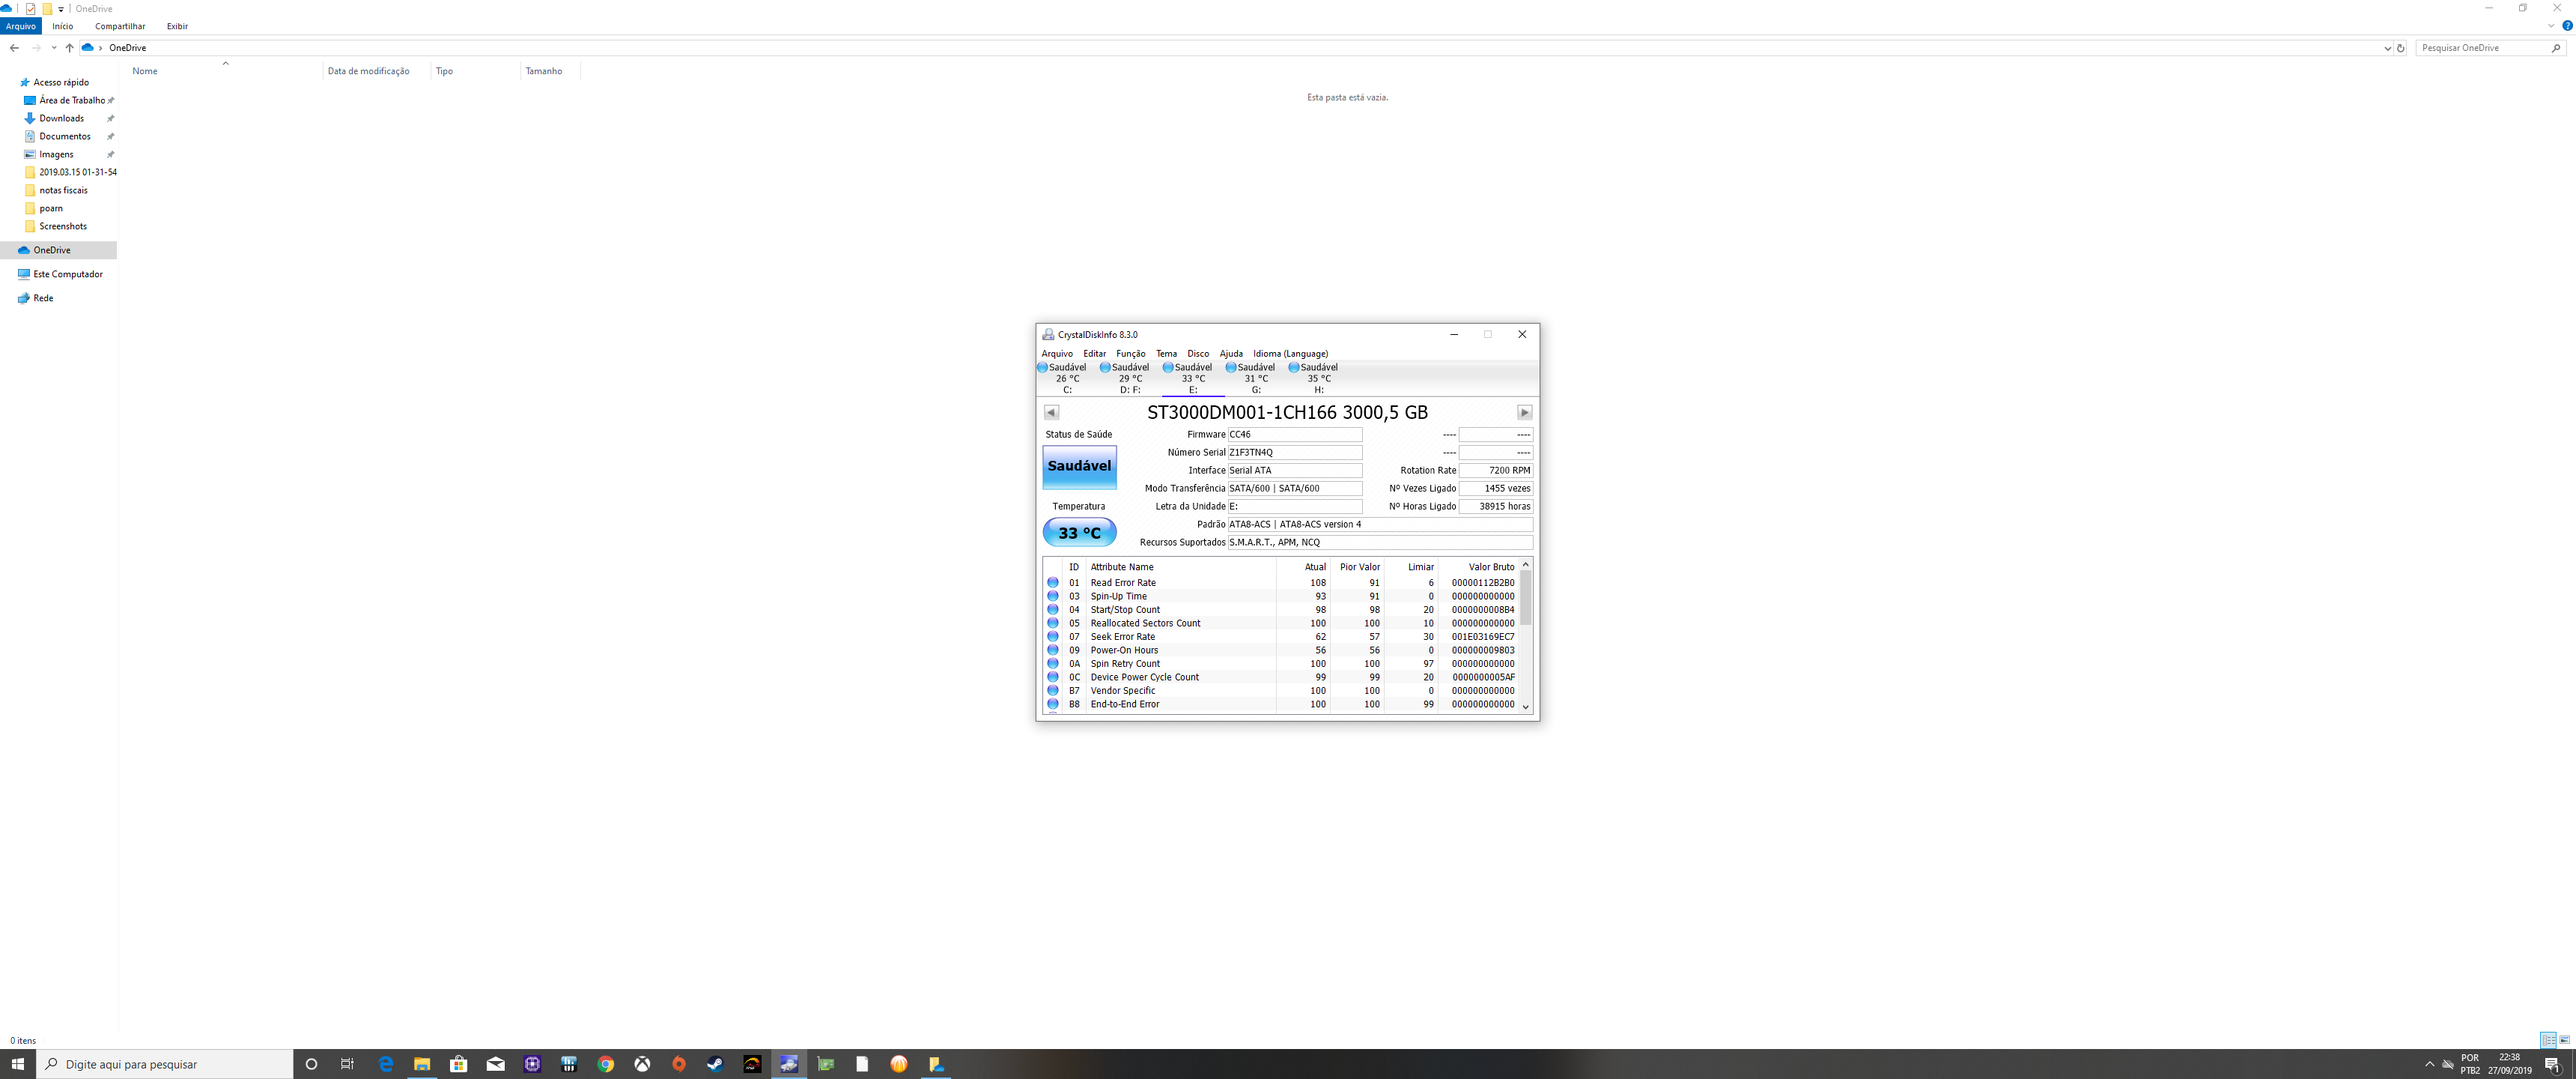Open Steam from the taskbar
Image resolution: width=2576 pixels, height=1079 pixels.
pos(715,1064)
